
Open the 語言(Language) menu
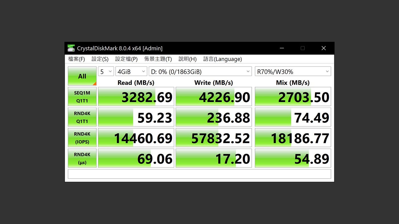[223, 59]
